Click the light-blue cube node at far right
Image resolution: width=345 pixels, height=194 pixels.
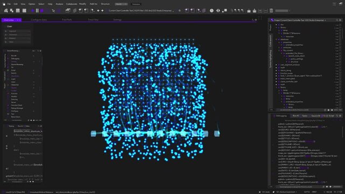coord(217,134)
